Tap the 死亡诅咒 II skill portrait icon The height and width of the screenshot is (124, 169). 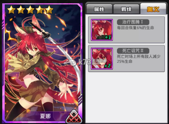click(x=102, y=59)
